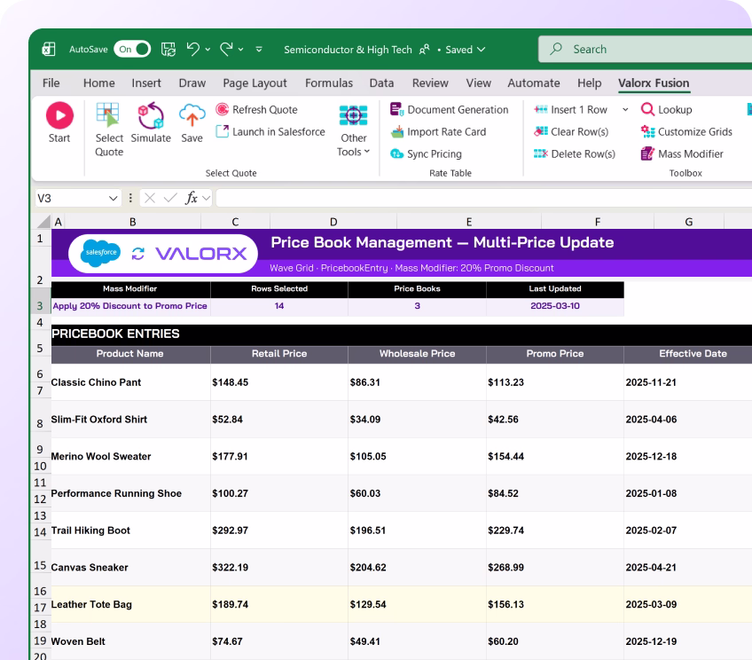752x660 pixels.
Task: Undo the last action
Action: coord(193,49)
